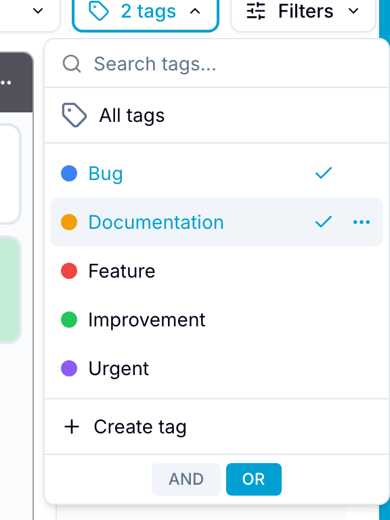Screen dimensions: 390x520
Task: Click the Filters sliders icon
Action: point(256,12)
